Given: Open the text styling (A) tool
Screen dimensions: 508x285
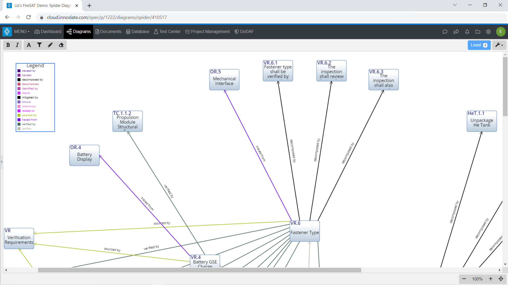Looking at the screenshot, I should (29, 45).
